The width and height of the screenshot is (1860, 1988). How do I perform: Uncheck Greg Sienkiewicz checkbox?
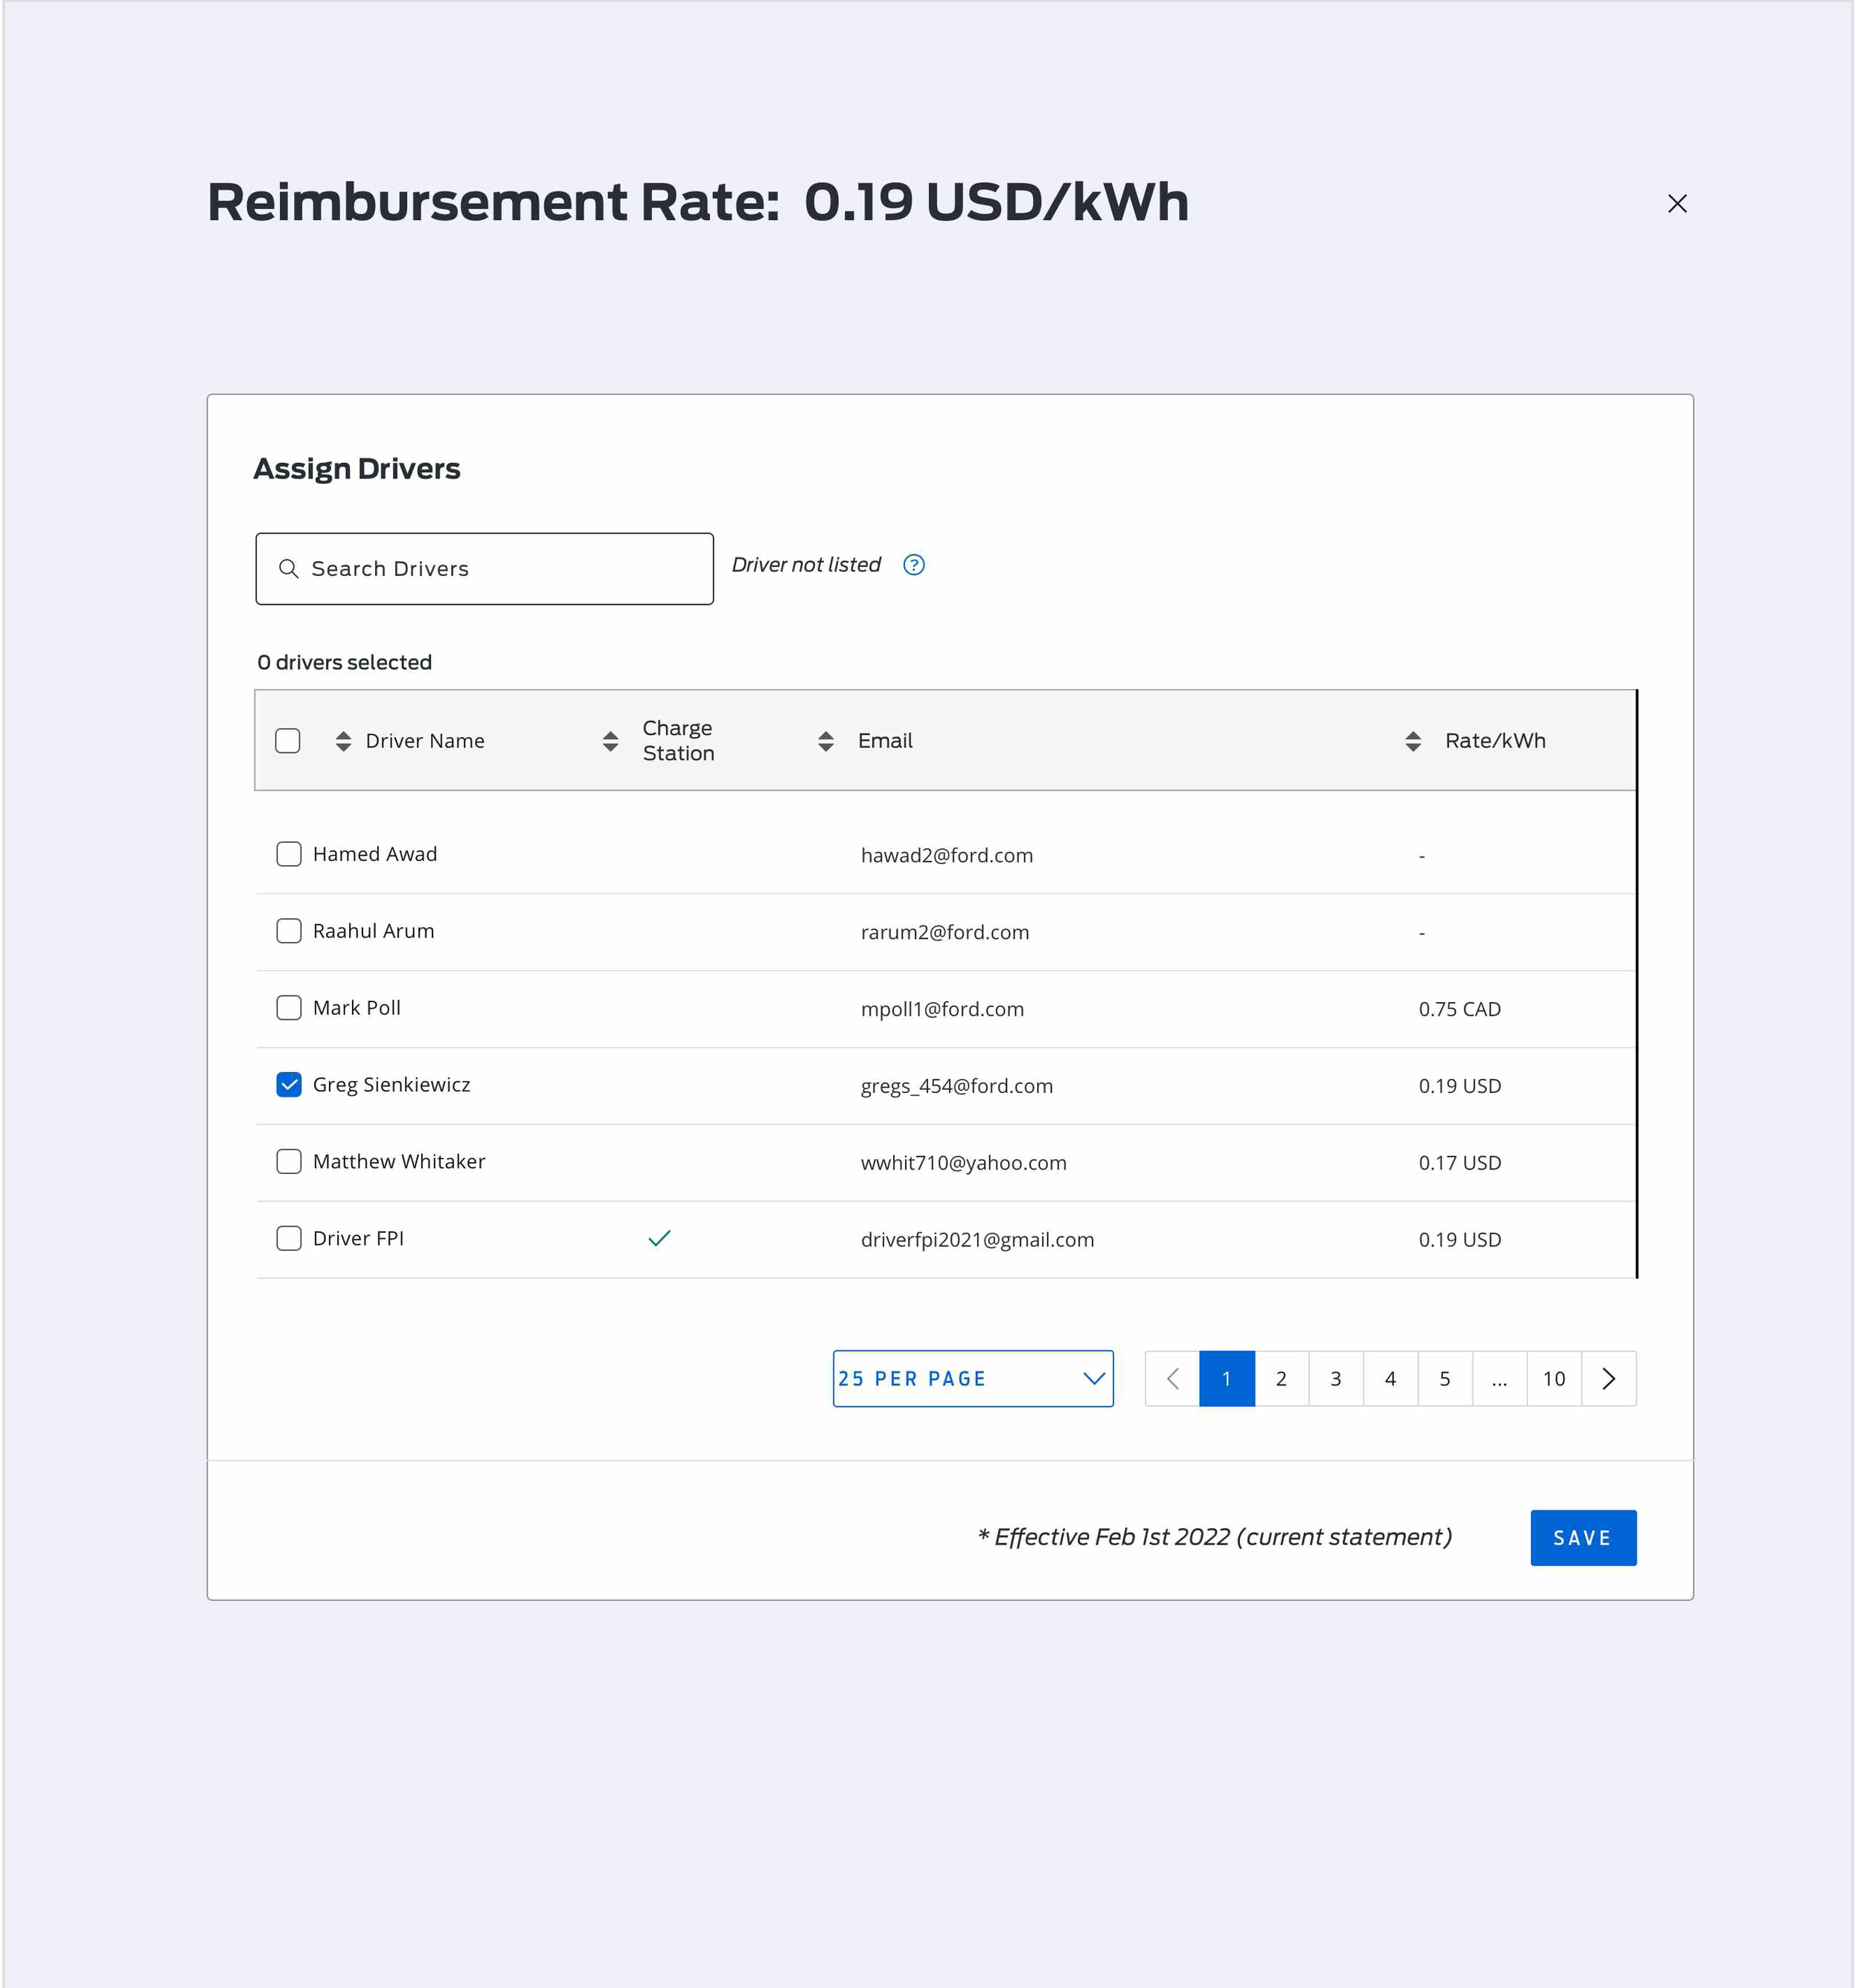pos(289,1085)
